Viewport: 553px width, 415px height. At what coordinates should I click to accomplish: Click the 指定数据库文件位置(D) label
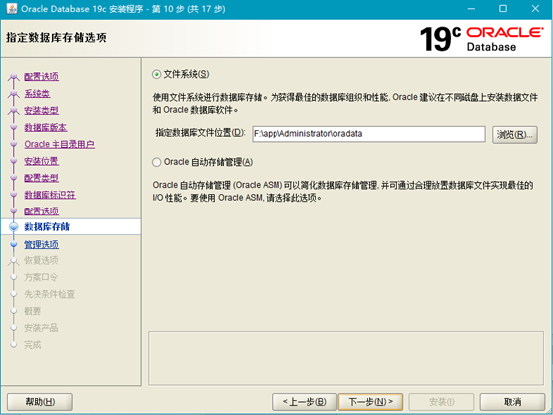pos(200,133)
